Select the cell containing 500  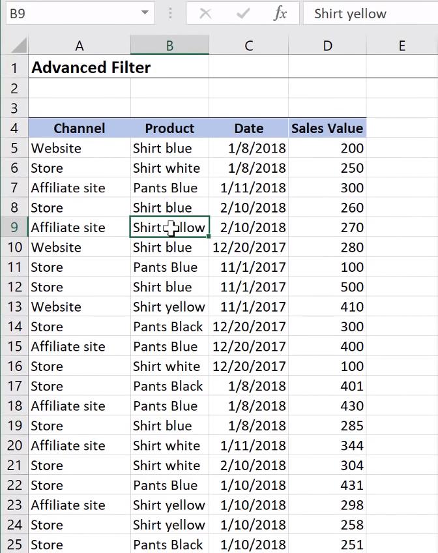click(x=327, y=287)
